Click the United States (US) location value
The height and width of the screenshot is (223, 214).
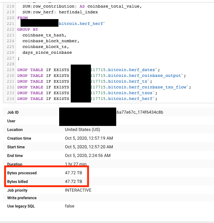[x=83, y=130]
